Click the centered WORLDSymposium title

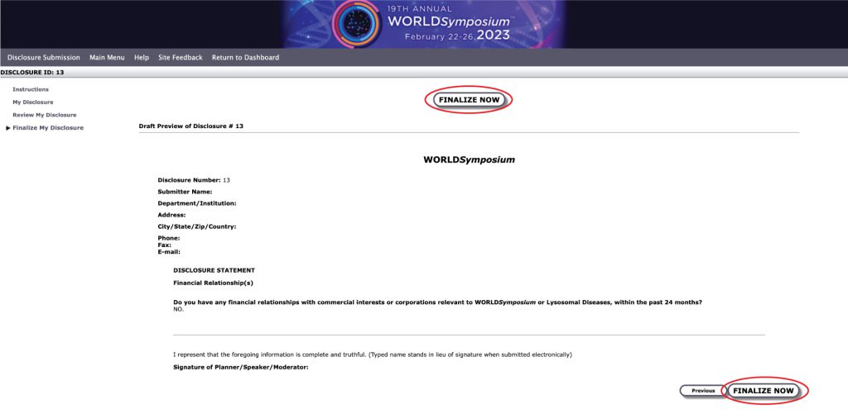469,159
